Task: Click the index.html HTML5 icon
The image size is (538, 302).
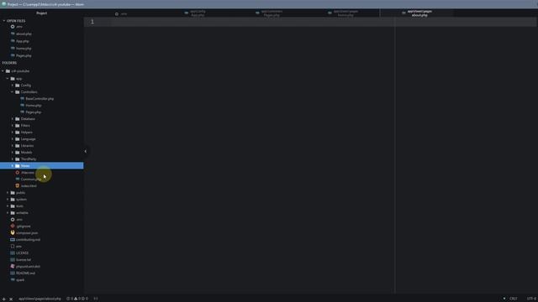Action: coord(18,186)
